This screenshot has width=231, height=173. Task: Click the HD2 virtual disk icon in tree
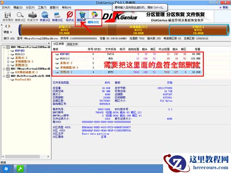(8, 76)
